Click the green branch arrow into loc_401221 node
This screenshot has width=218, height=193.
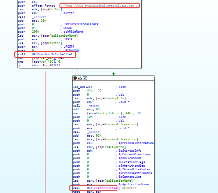coord(113,74)
